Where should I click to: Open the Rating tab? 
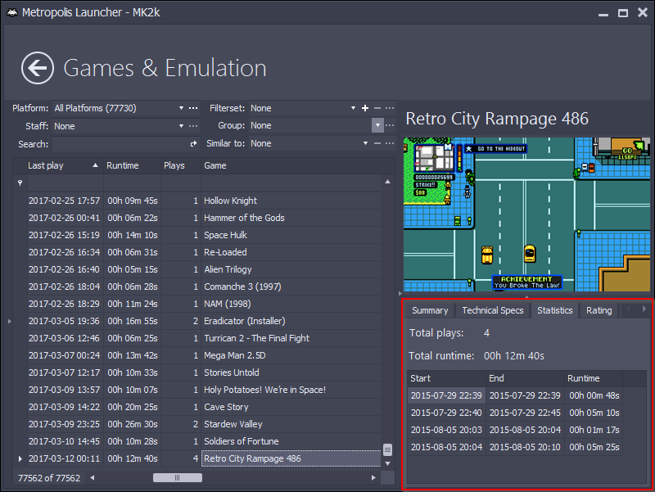pos(599,310)
